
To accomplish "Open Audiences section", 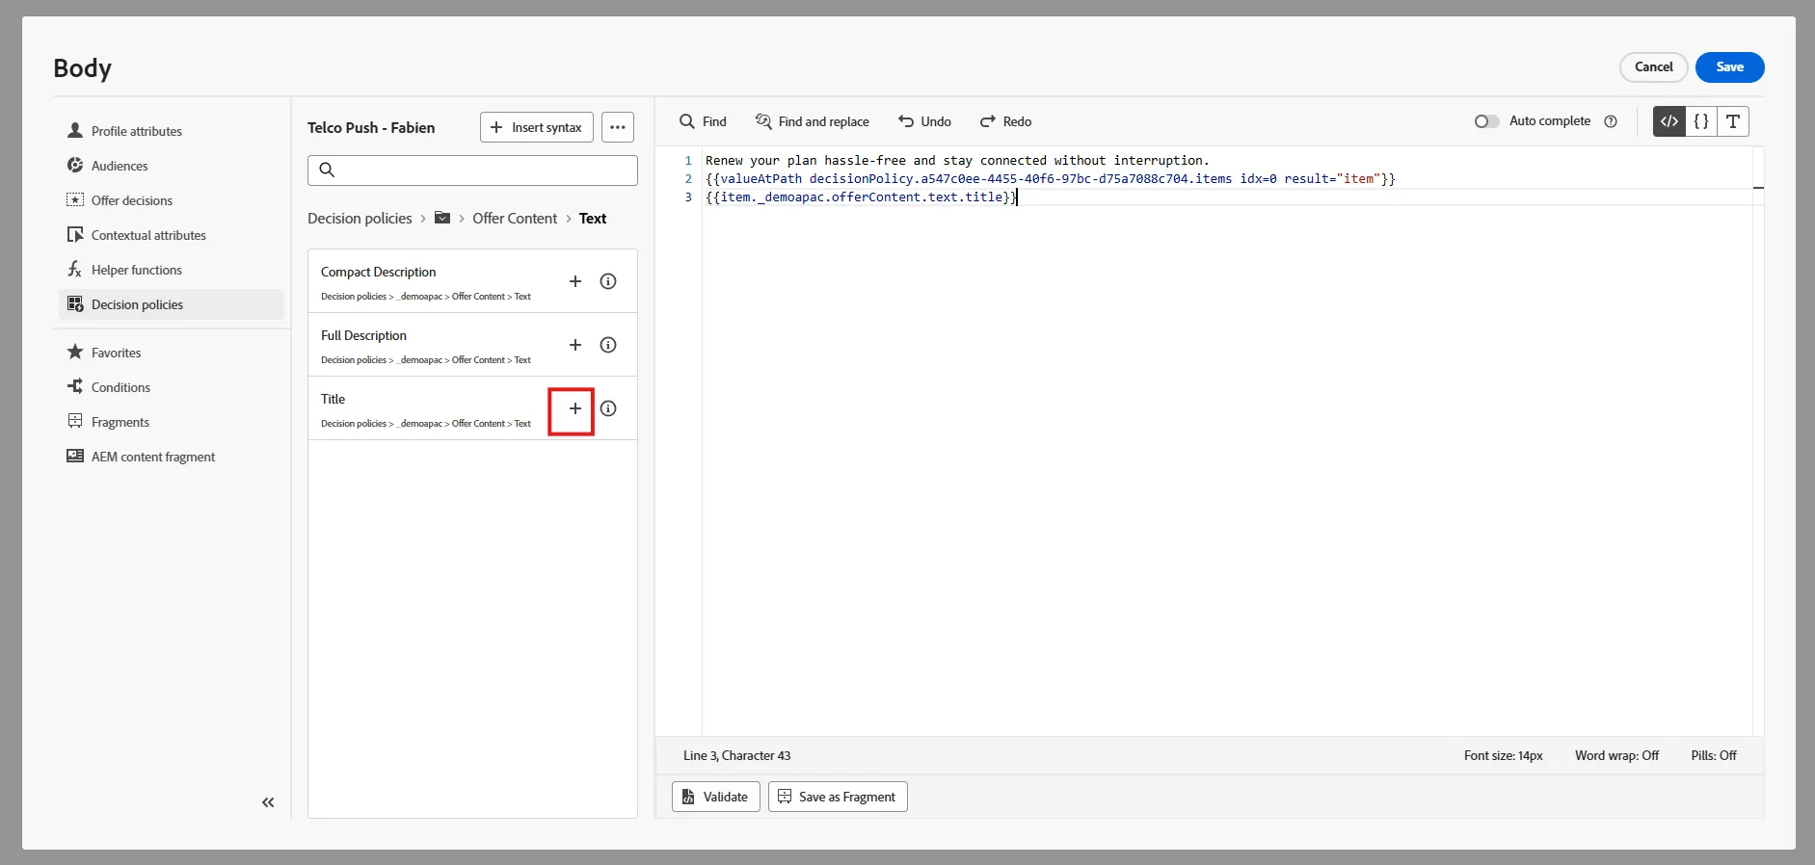I will tap(172, 166).
